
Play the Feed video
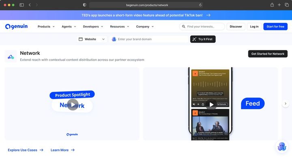(211, 105)
